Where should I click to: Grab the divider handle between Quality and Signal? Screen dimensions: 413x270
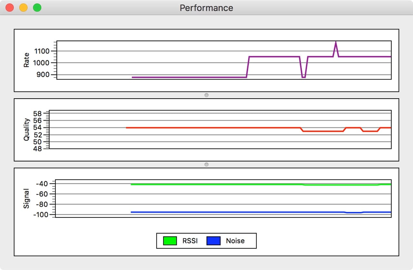(206, 165)
